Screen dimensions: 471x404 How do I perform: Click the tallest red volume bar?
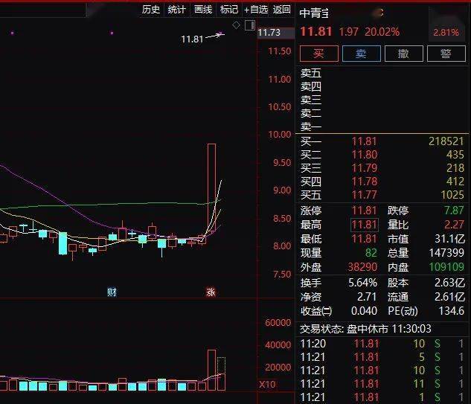coord(211,369)
